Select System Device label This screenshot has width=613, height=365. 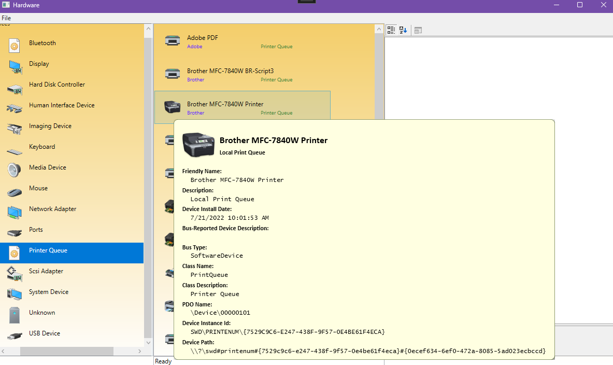[49, 292]
